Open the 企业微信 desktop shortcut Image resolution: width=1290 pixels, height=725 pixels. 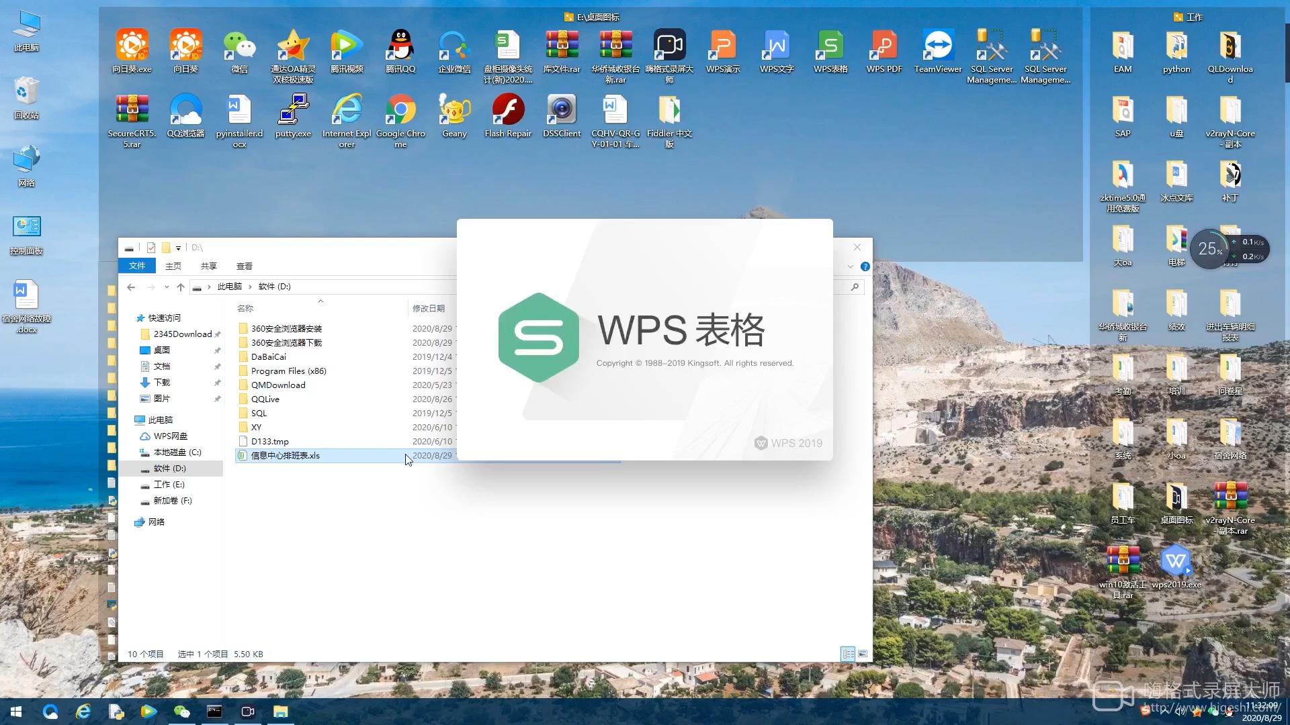tap(454, 52)
